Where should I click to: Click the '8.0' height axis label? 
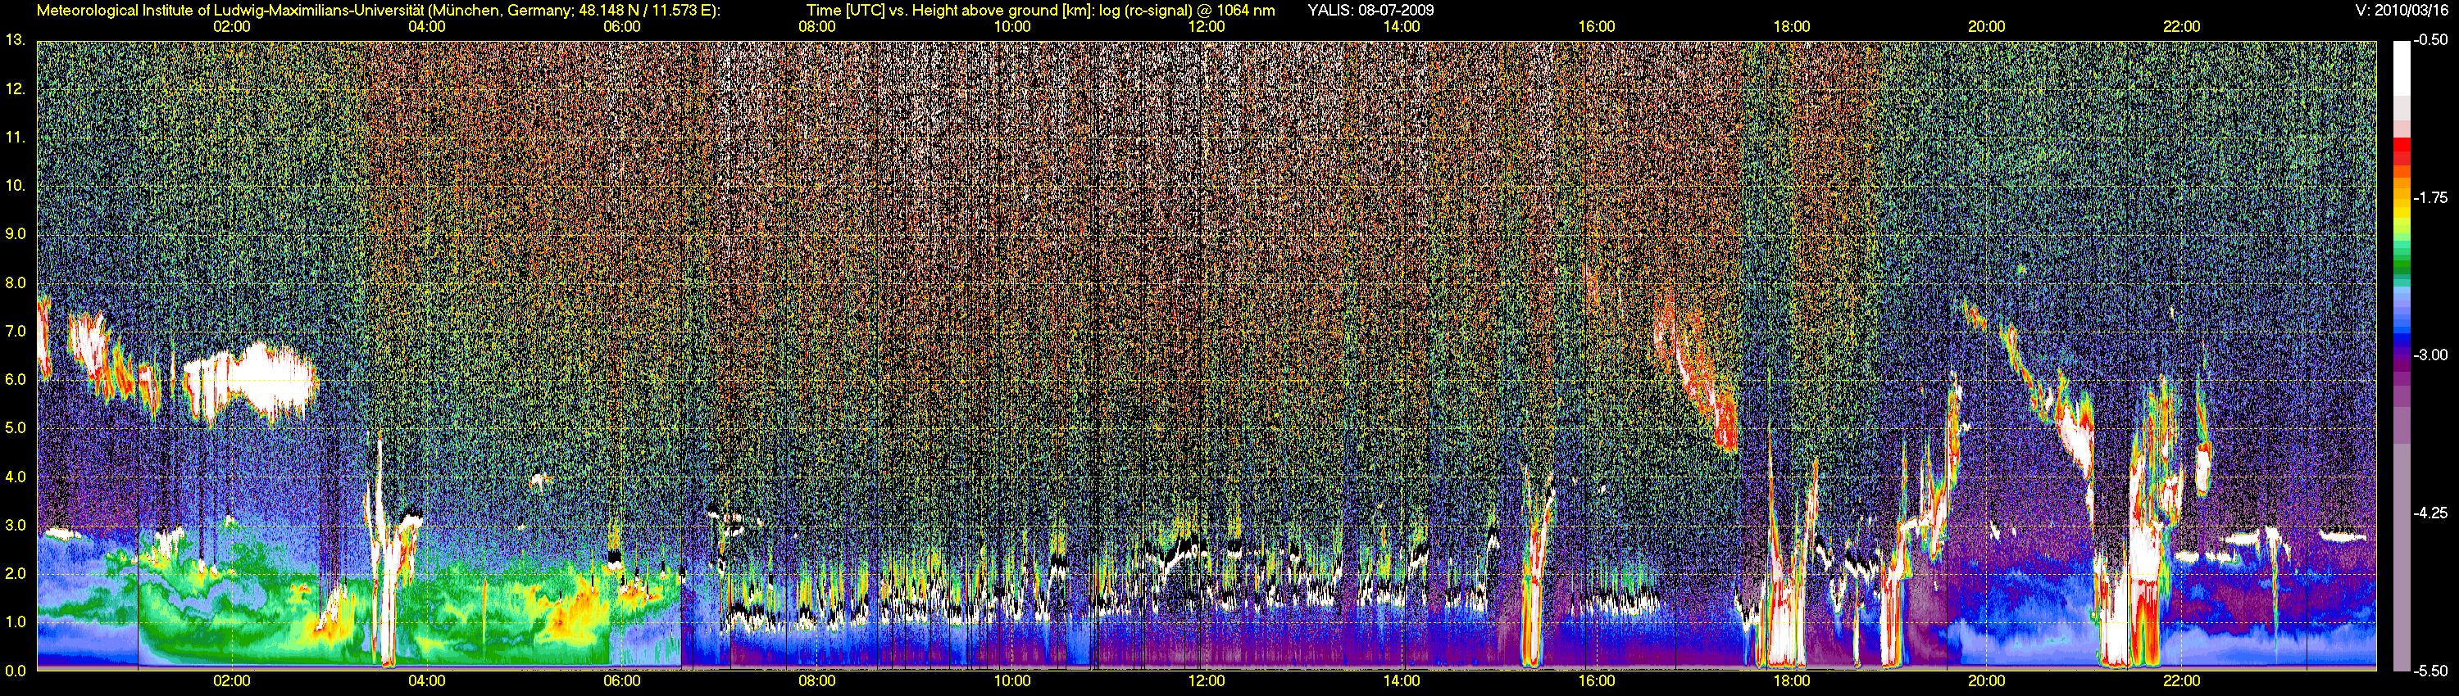pyautogui.click(x=16, y=282)
